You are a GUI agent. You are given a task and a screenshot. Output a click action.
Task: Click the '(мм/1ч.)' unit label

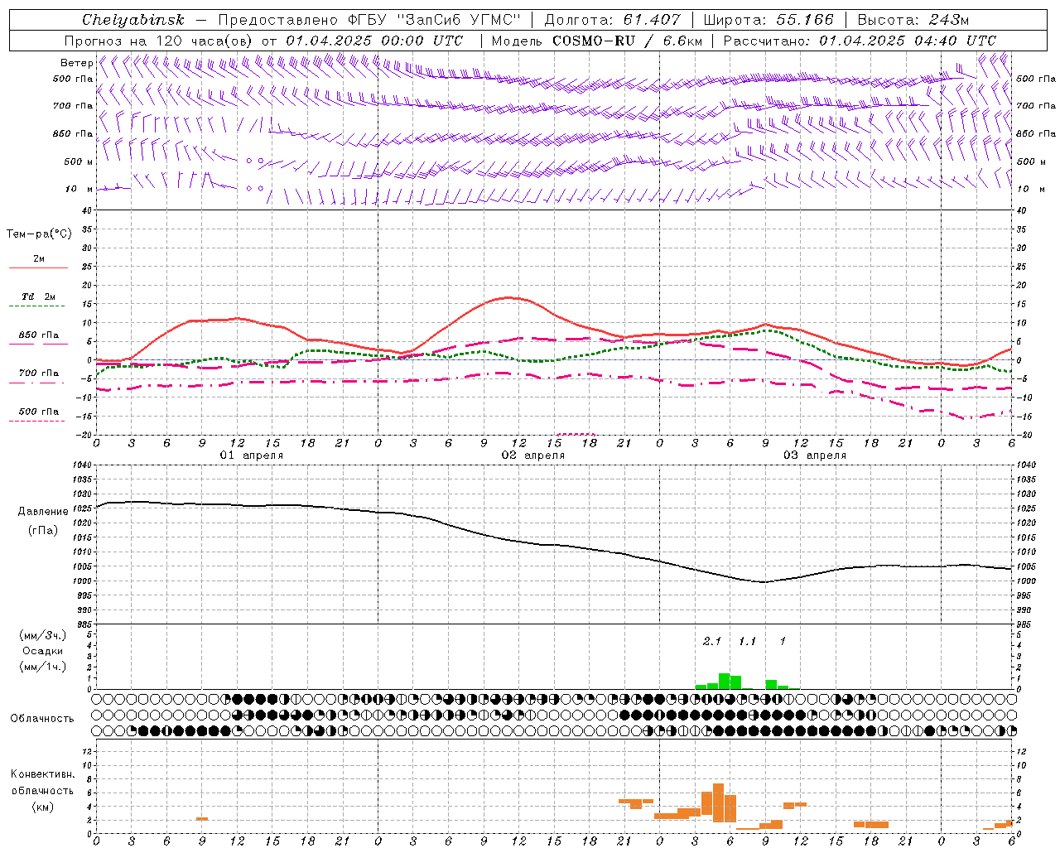(x=43, y=667)
